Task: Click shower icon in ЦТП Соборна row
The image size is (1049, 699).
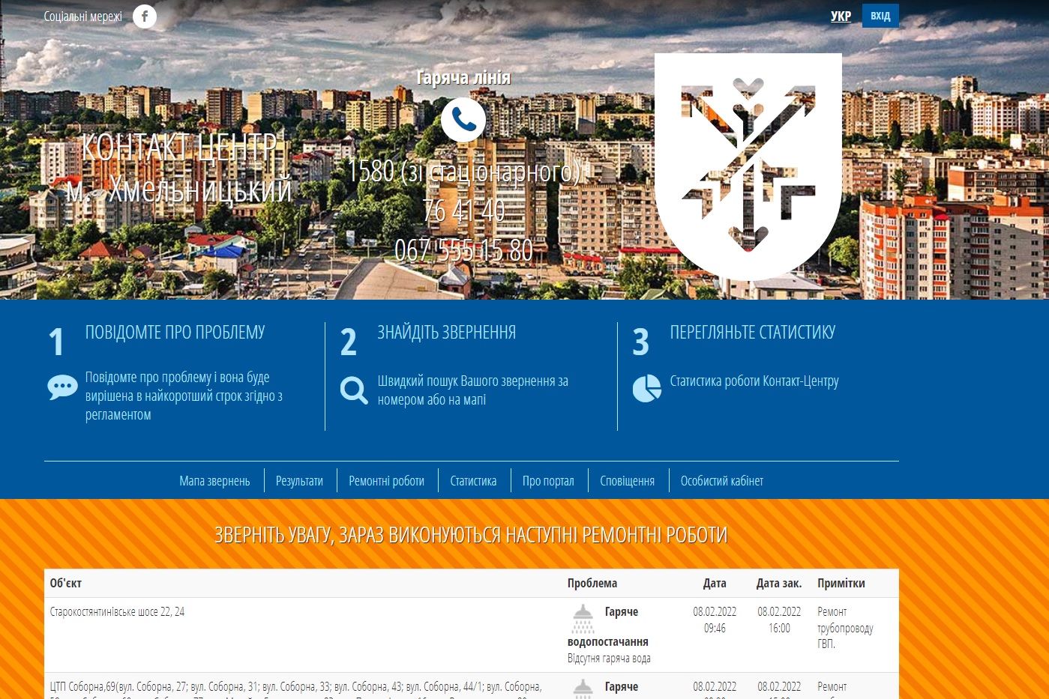Action: pos(583,689)
